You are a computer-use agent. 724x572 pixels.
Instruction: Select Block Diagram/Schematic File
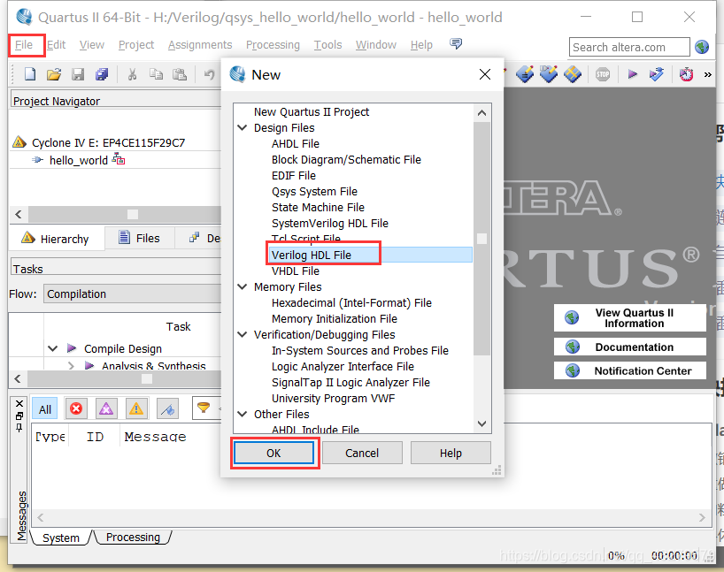[346, 159]
